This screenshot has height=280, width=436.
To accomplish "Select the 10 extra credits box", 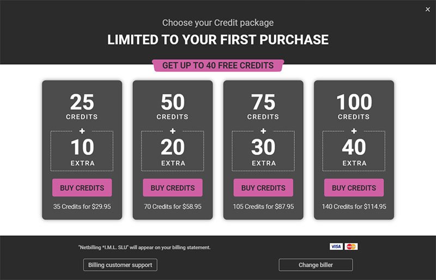I will point(82,151).
